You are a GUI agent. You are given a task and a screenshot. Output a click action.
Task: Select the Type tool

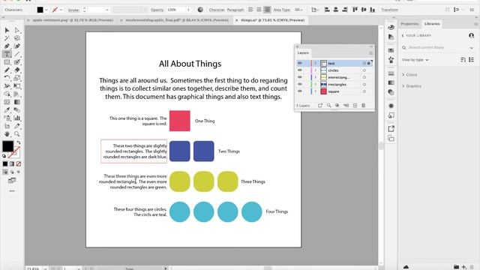point(7,54)
